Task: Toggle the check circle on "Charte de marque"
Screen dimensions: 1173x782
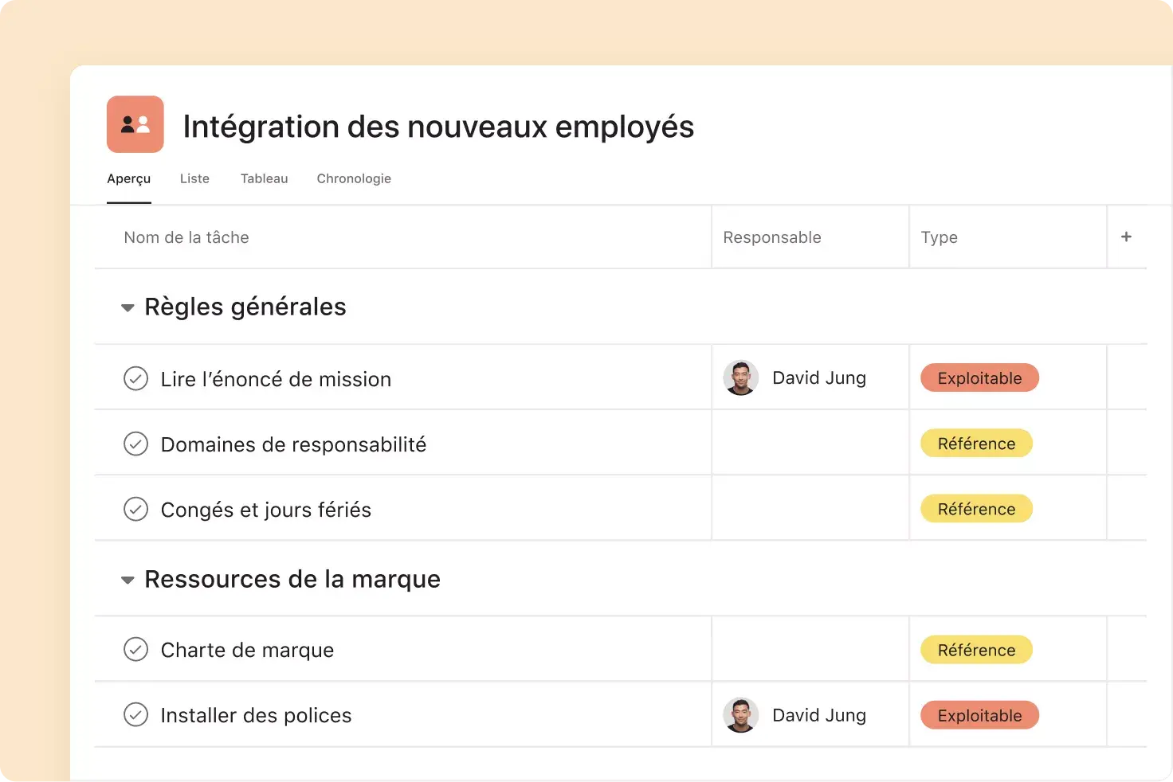Action: click(x=136, y=649)
